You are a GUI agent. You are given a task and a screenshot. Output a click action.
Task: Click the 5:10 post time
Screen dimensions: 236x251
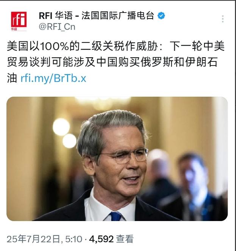[x=73, y=239]
